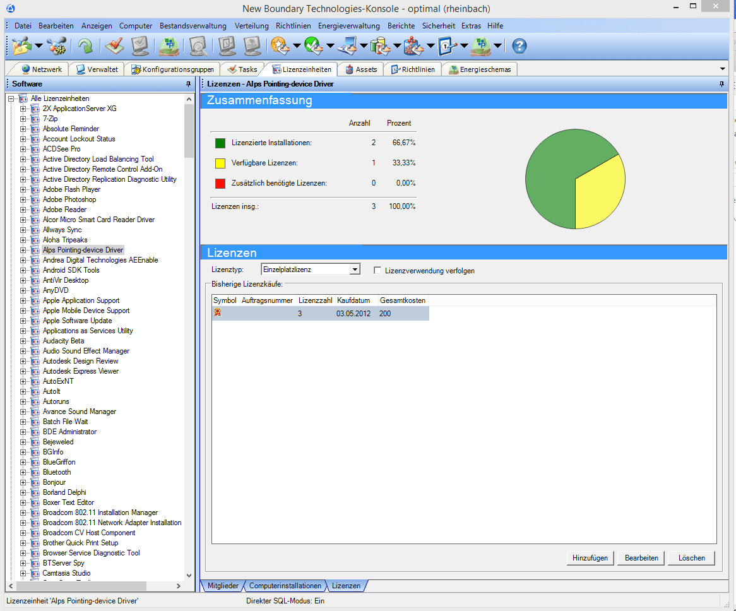Click the green curved refresh arrow toolbar icon
Viewport: 736px width, 611px height.
(85, 45)
